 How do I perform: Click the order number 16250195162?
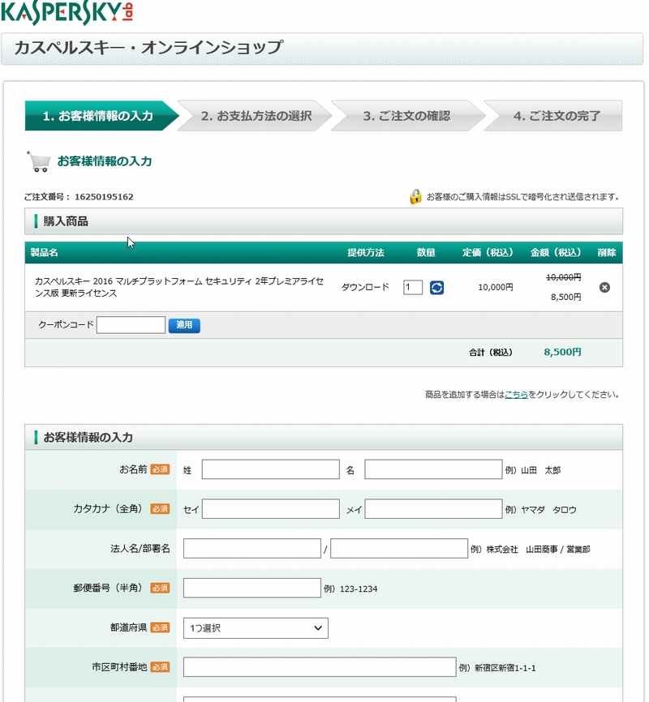pos(104,197)
